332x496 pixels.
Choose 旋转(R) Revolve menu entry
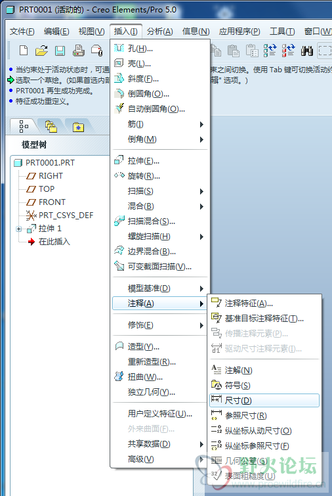click(160, 176)
